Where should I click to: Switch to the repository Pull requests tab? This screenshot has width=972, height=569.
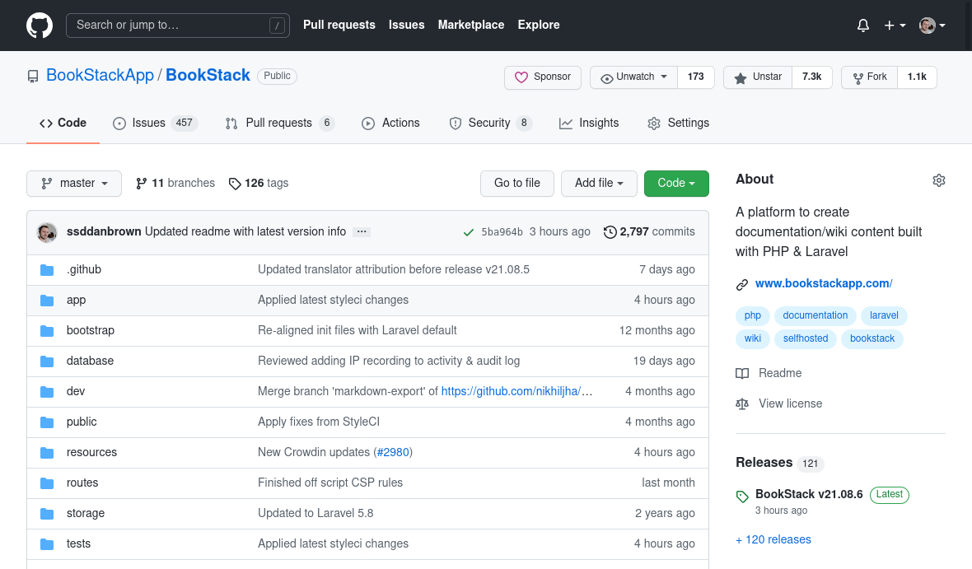(279, 123)
